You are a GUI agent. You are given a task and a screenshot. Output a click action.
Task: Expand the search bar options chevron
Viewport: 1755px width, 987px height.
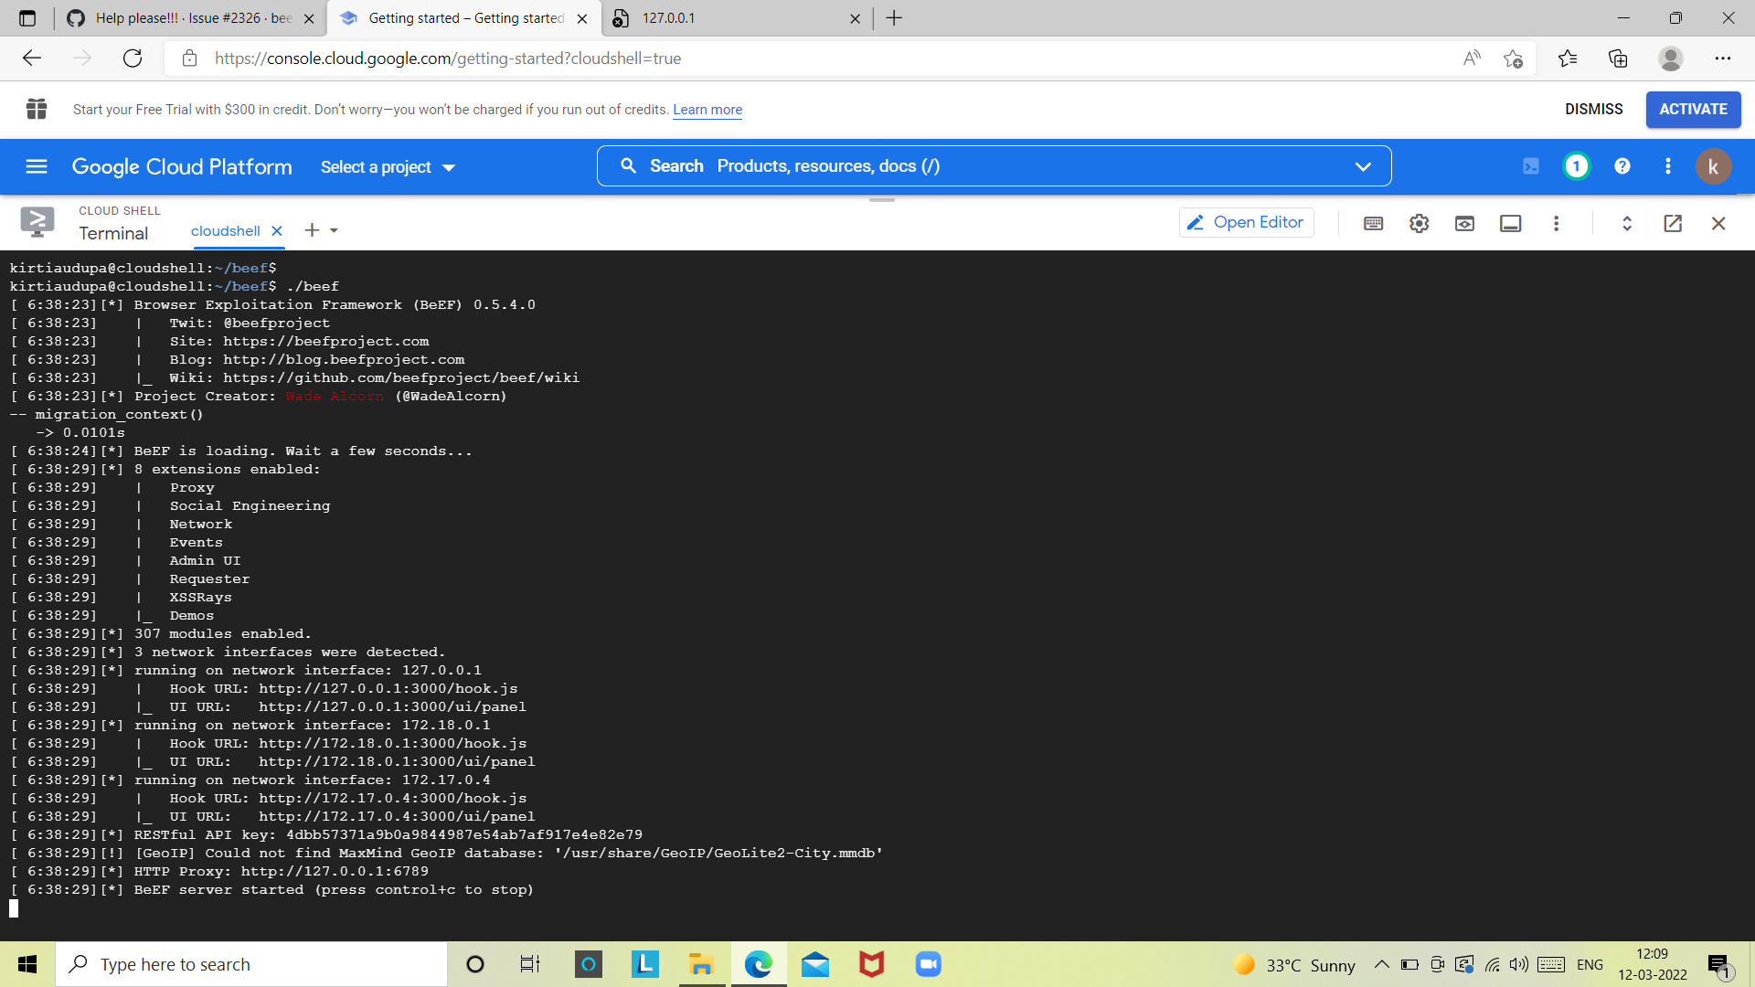(x=1363, y=166)
